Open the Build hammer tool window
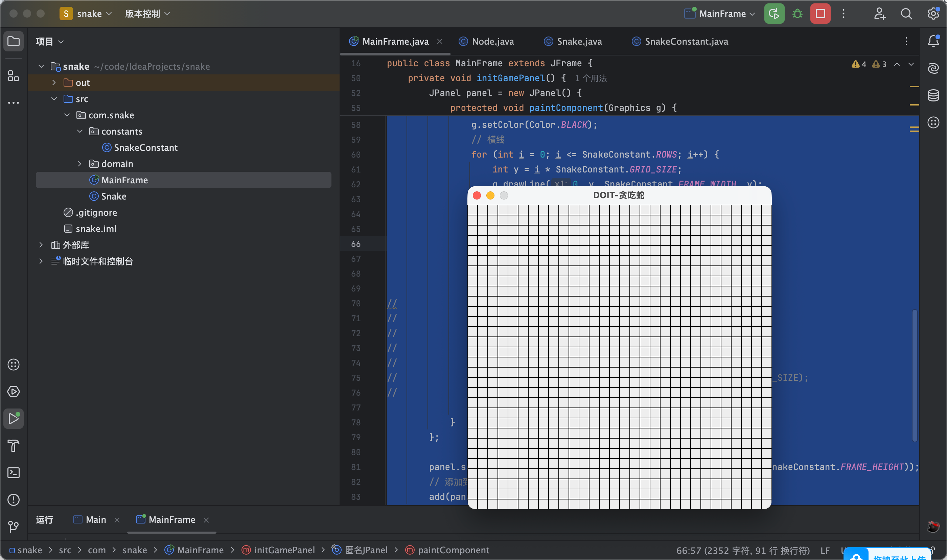Screen dimensions: 947x560 click(x=14, y=446)
